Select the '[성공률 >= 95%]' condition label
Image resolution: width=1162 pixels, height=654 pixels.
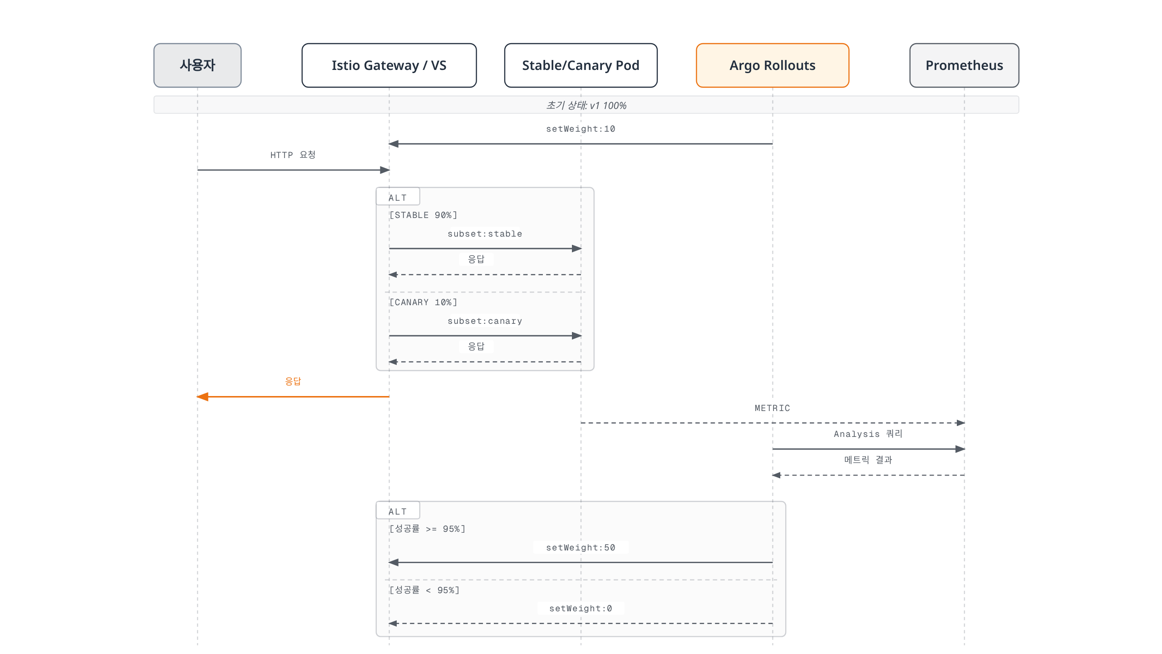tap(427, 529)
